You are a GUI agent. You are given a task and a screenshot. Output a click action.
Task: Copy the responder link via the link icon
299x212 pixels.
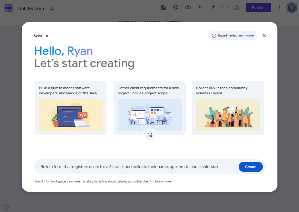[225, 7]
